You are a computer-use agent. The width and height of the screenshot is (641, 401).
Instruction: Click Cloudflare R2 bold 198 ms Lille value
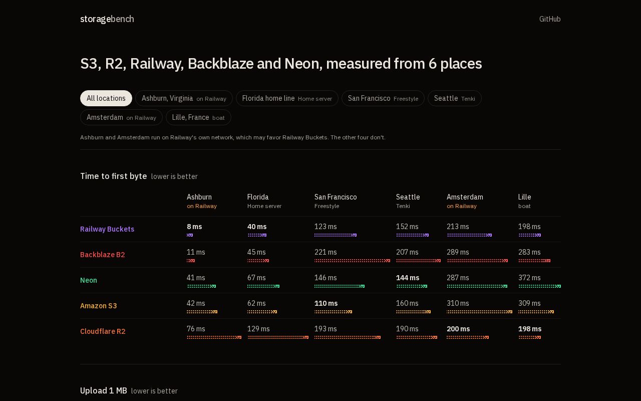click(530, 329)
